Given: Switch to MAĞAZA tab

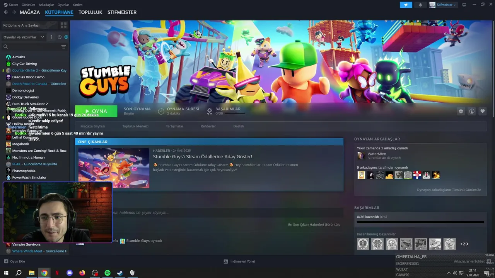Looking at the screenshot, I should tap(30, 12).
